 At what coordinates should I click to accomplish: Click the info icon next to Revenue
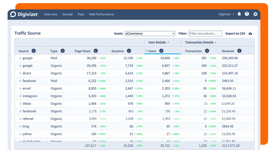pos(239,51)
